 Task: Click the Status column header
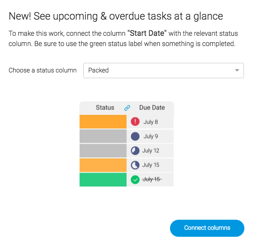(x=105, y=107)
